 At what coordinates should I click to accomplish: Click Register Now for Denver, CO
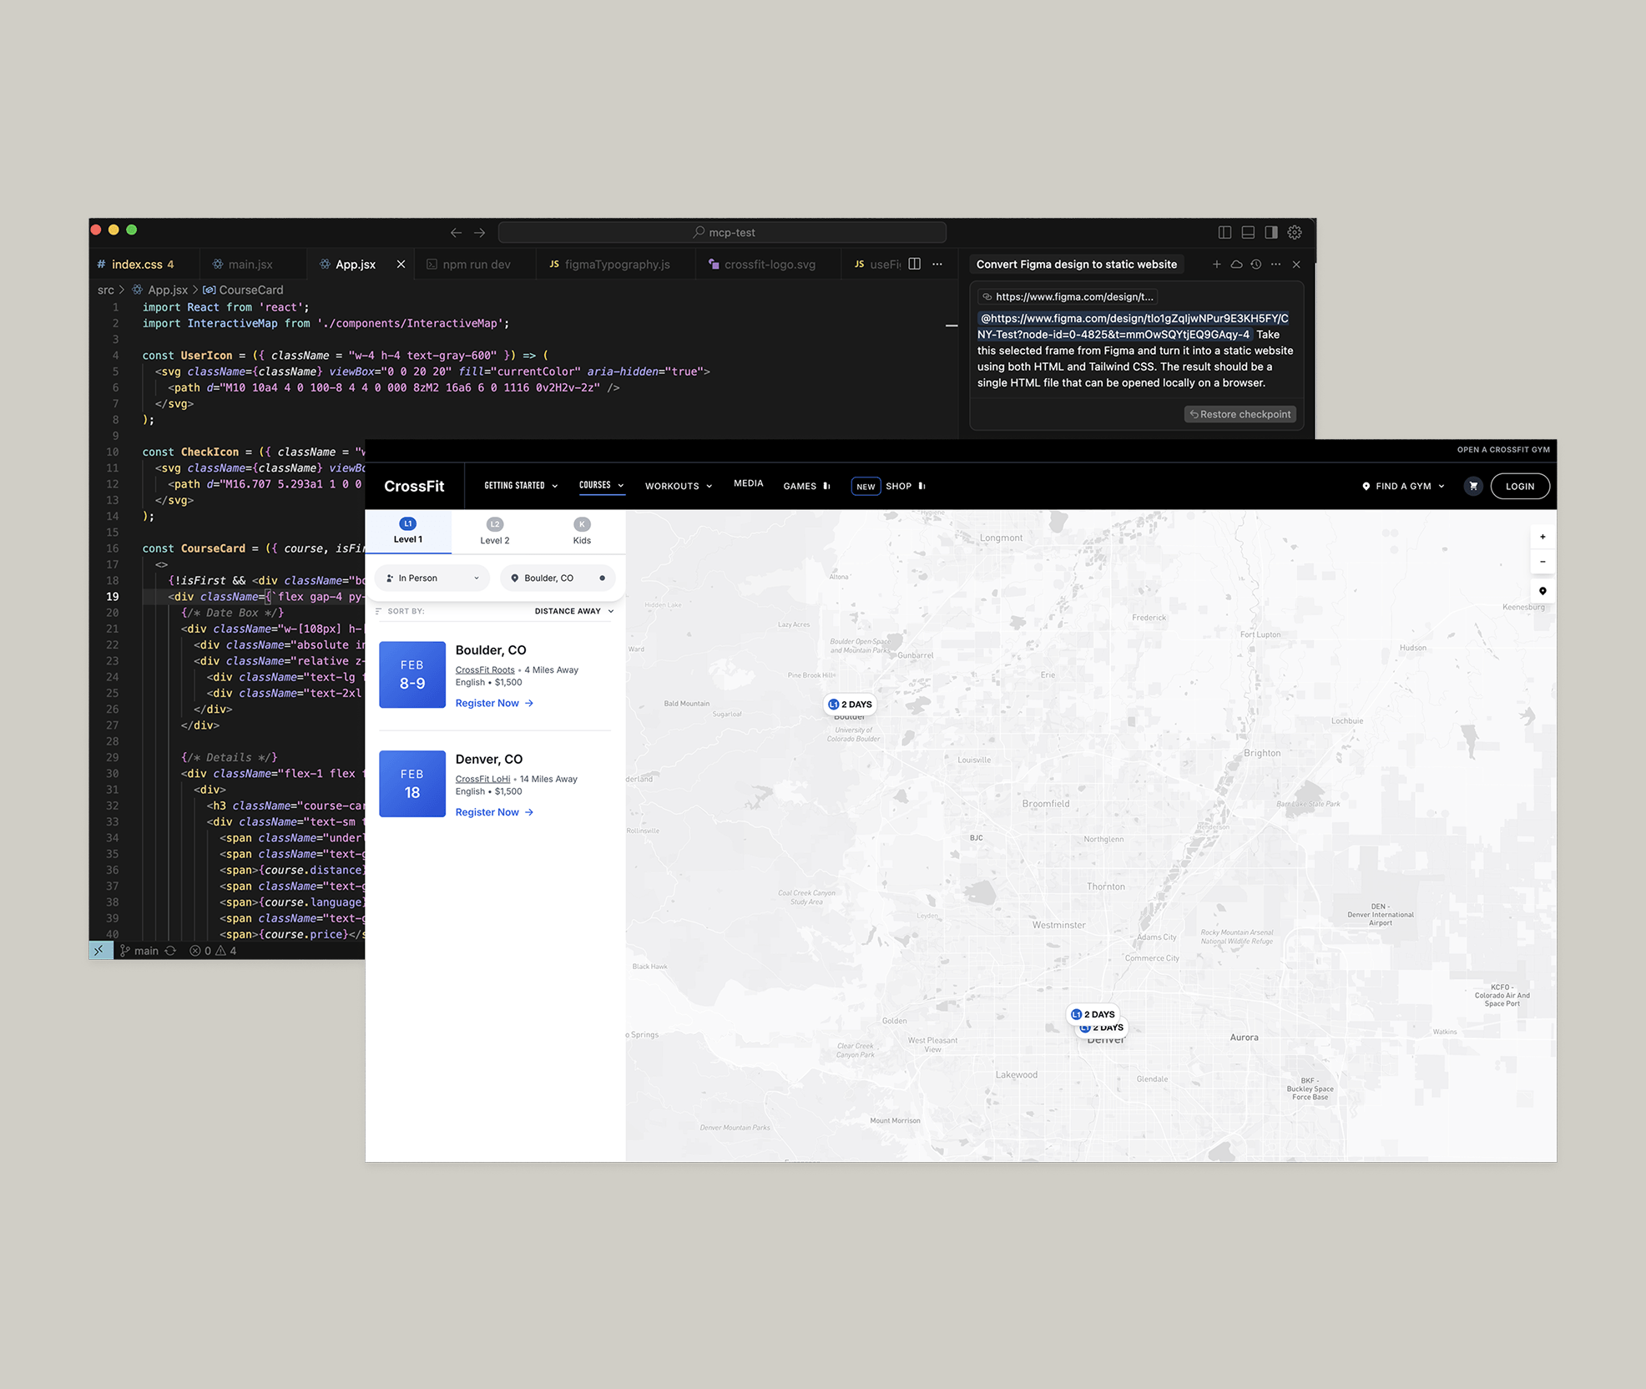(x=494, y=813)
